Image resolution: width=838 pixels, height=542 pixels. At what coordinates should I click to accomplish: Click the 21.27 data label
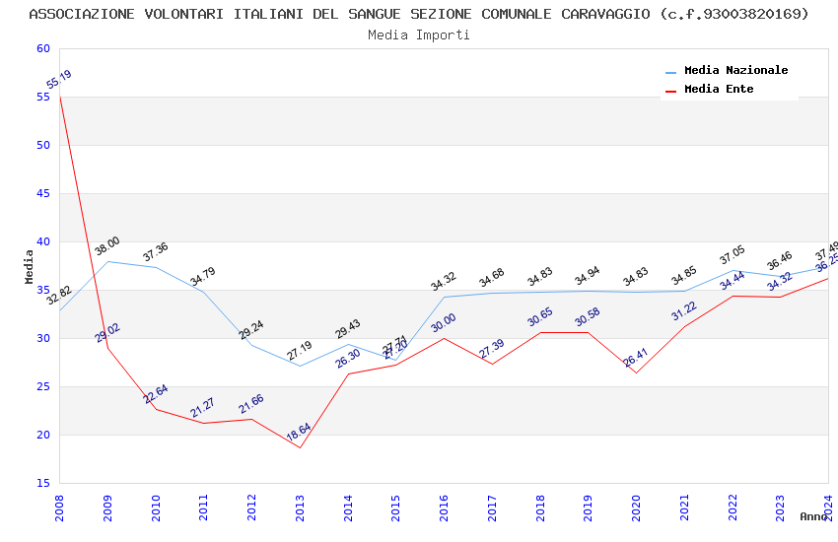(x=202, y=407)
